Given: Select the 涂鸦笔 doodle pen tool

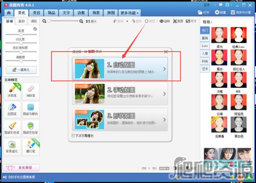Looking at the screenshot, I should pyautogui.click(x=12, y=91).
